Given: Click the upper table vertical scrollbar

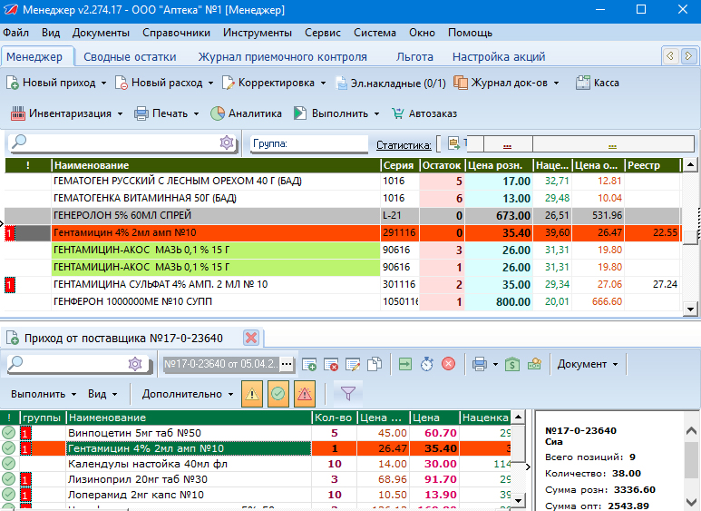Looking at the screenshot, I should (691, 236).
